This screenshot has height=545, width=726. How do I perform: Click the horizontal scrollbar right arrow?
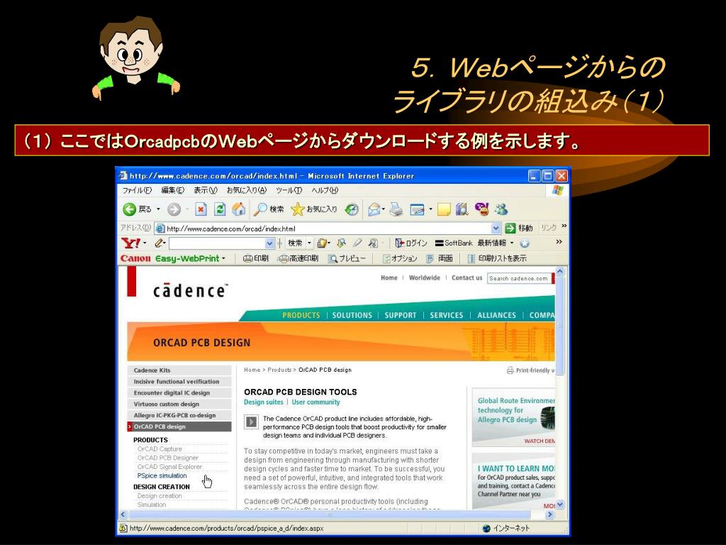[550, 514]
